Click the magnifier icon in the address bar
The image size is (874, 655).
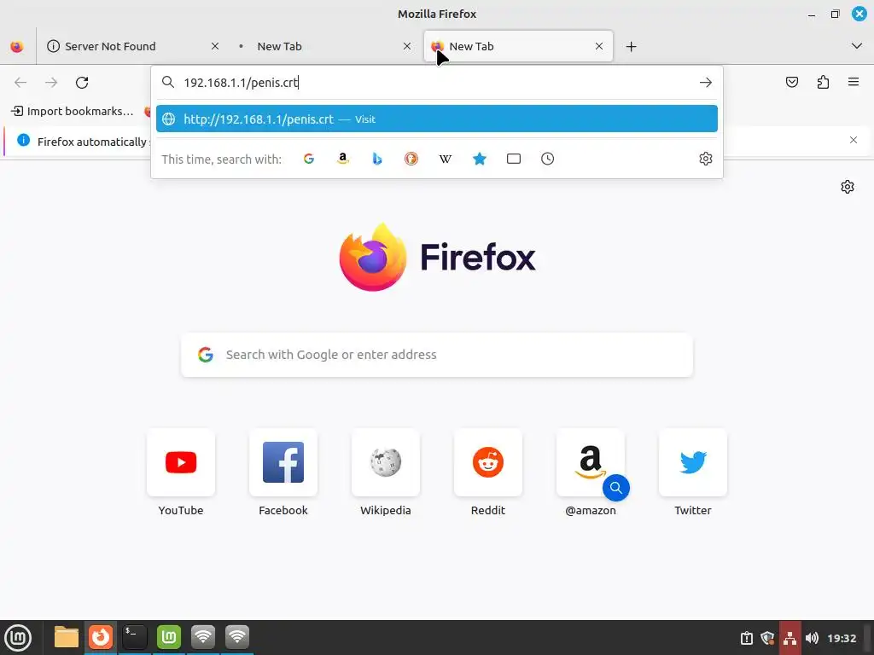point(168,83)
